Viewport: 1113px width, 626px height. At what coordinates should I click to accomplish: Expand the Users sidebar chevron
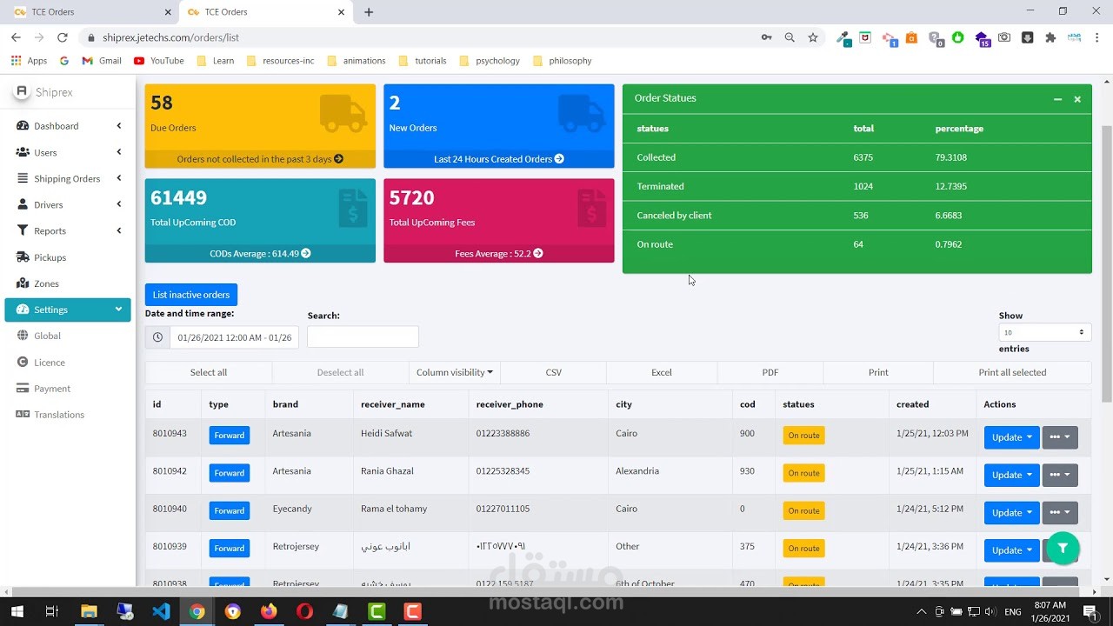click(x=118, y=152)
